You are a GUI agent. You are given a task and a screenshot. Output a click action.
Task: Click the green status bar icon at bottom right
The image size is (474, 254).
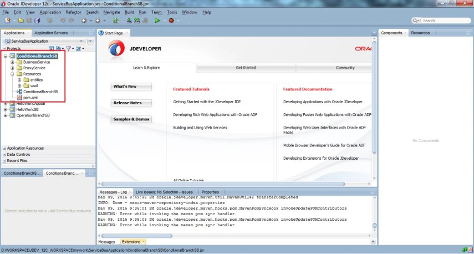pyautogui.click(x=465, y=250)
